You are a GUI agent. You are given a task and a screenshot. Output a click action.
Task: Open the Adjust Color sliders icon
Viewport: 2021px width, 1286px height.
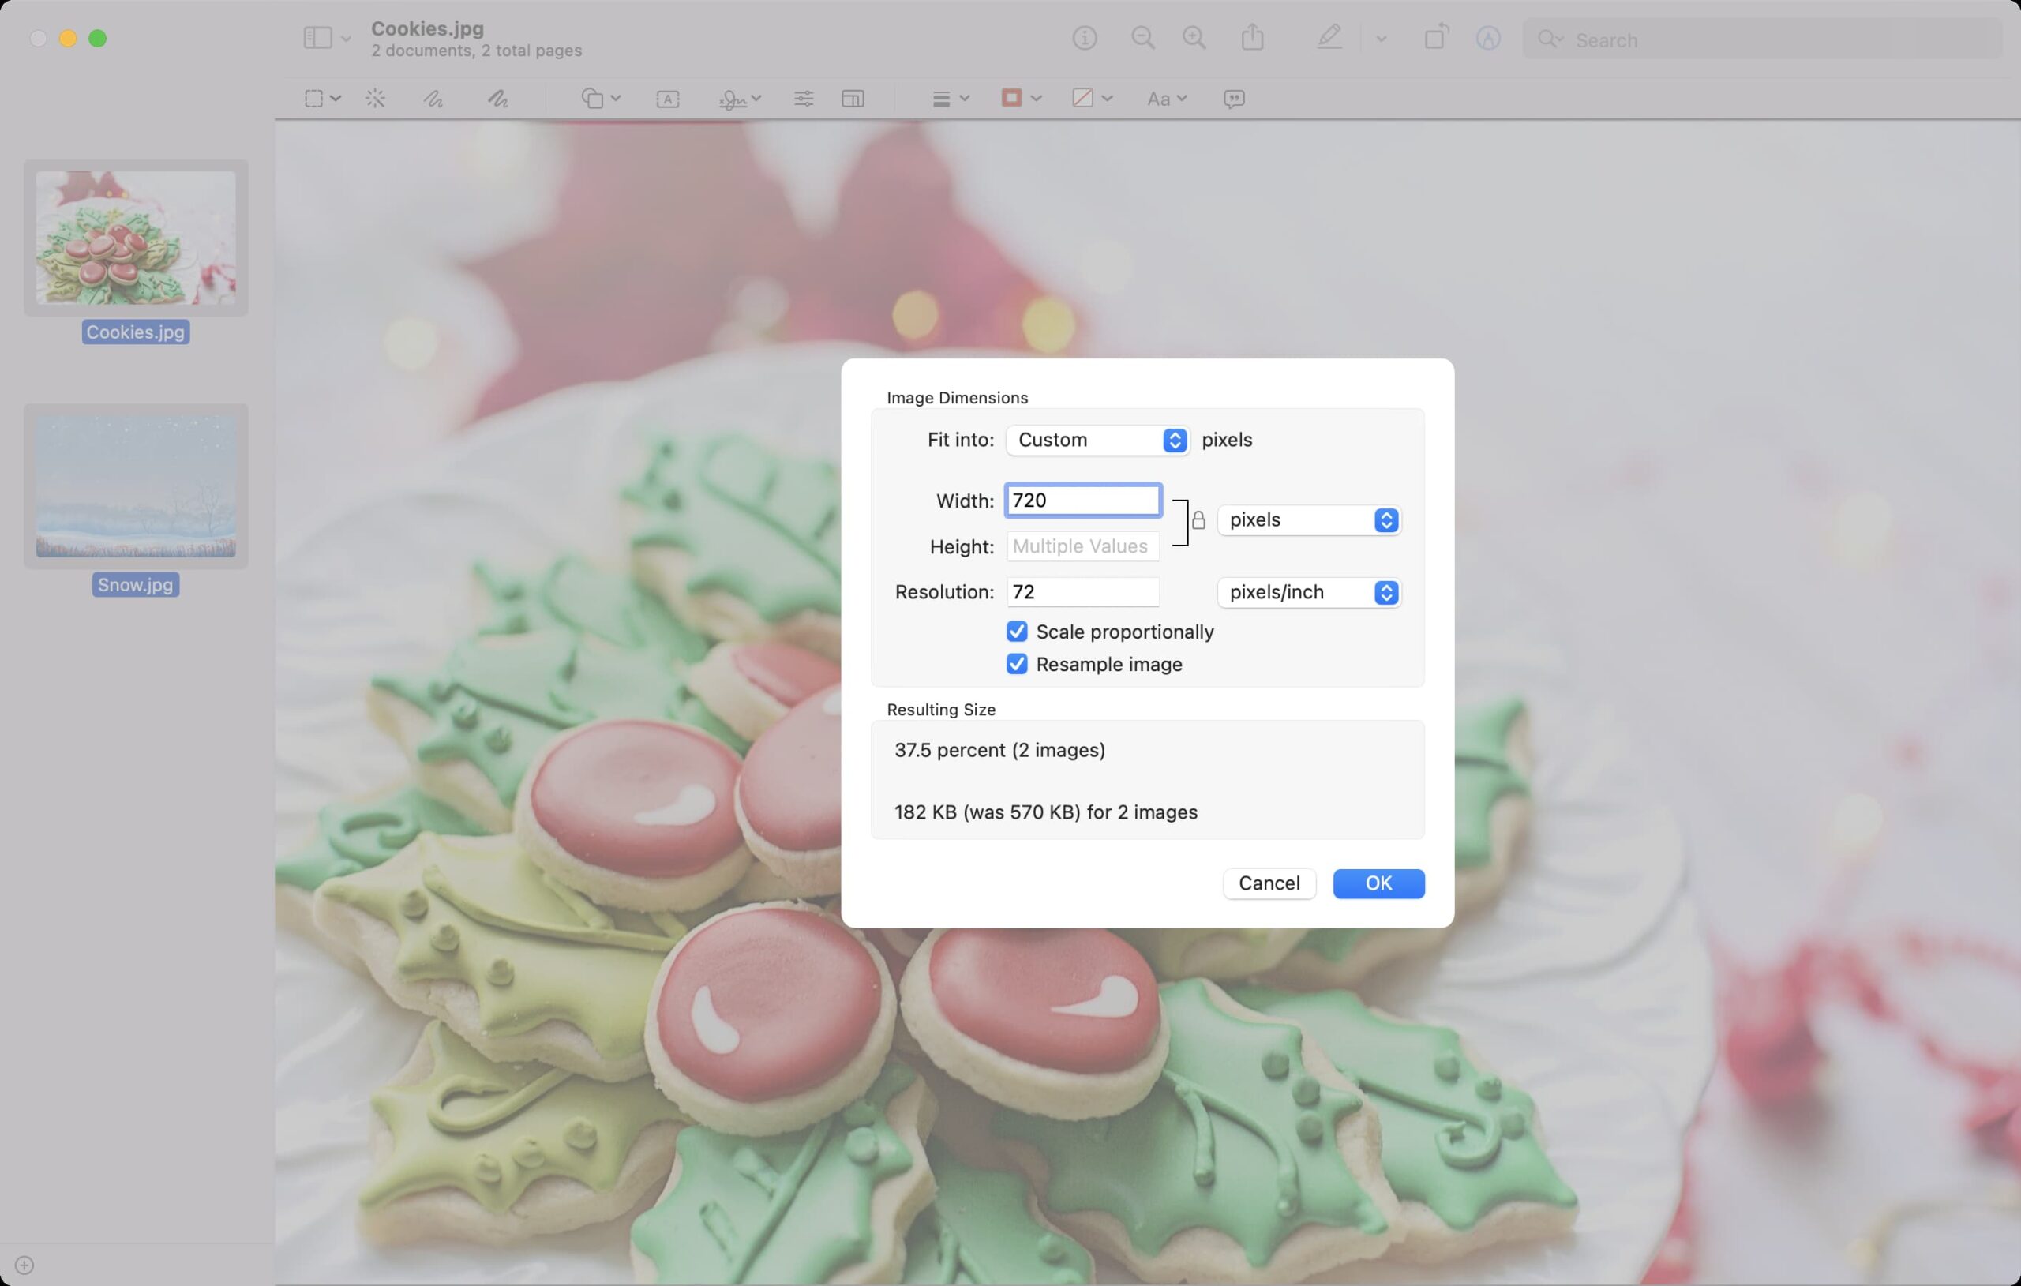pos(803,99)
